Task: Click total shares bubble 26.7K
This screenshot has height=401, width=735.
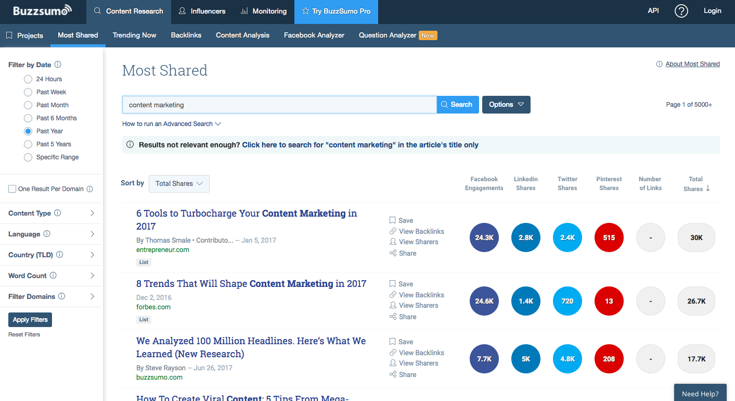Action: [697, 301]
